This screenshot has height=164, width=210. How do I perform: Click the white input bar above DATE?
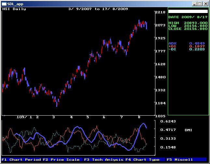tap(188, 11)
